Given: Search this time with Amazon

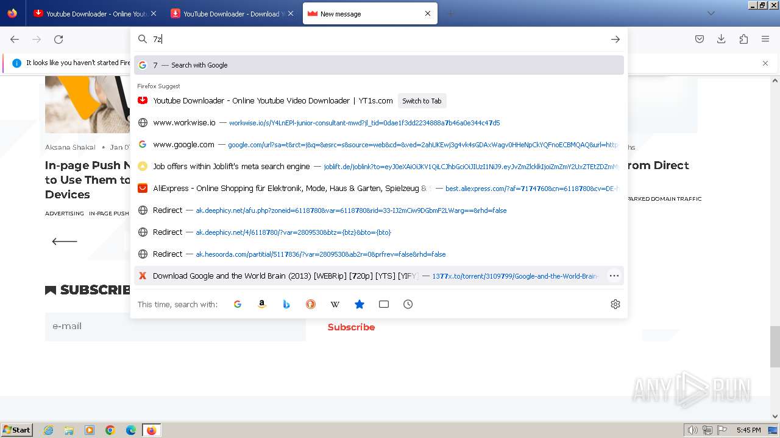Looking at the screenshot, I should (262, 304).
